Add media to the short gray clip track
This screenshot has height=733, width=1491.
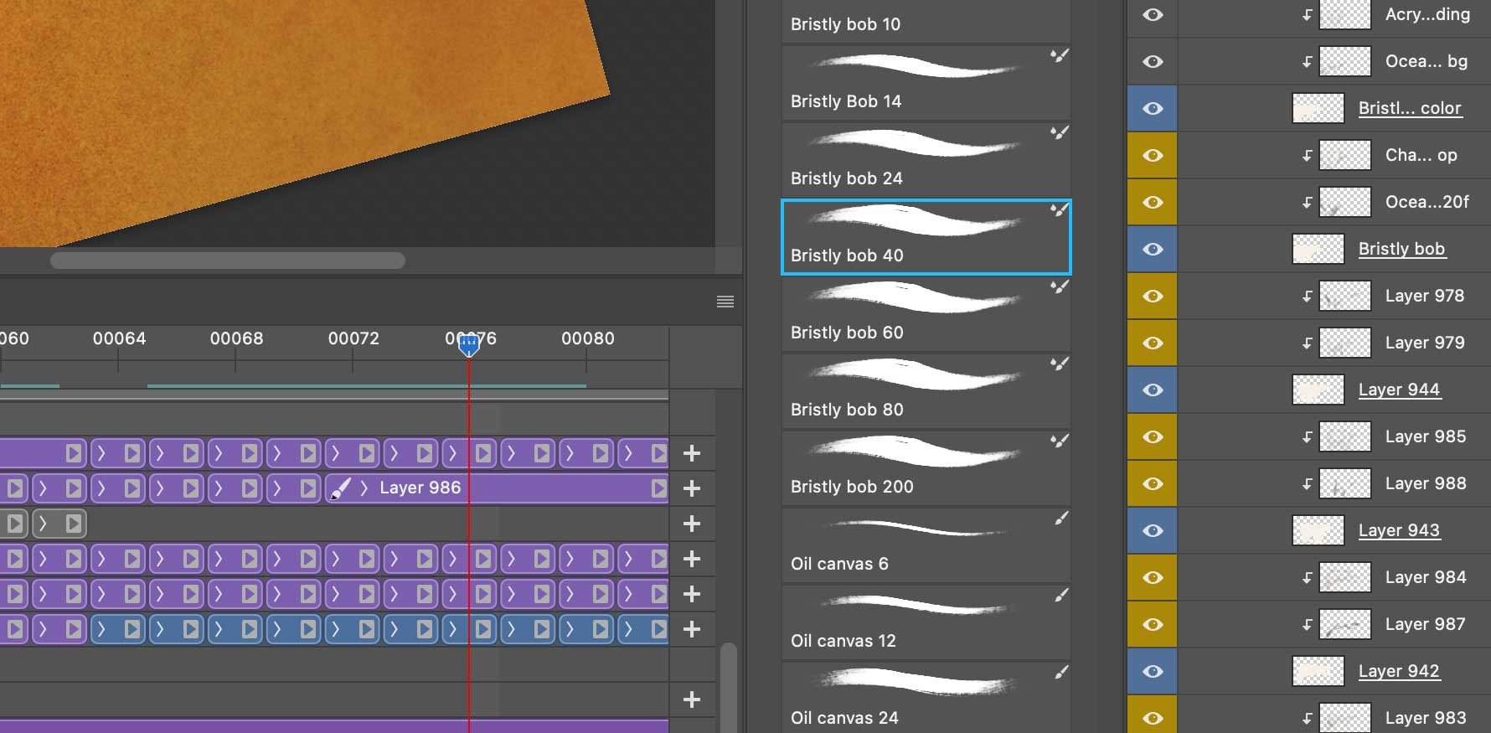[x=691, y=524]
